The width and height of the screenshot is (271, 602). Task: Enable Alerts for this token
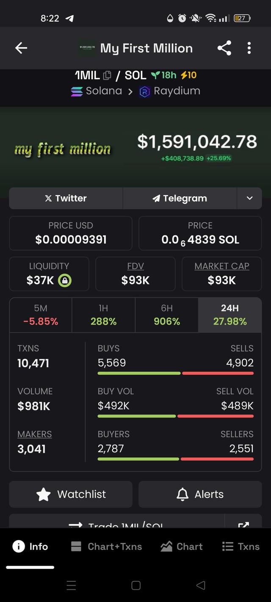point(200,494)
